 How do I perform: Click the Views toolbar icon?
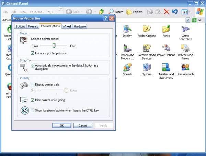coord(184,12)
